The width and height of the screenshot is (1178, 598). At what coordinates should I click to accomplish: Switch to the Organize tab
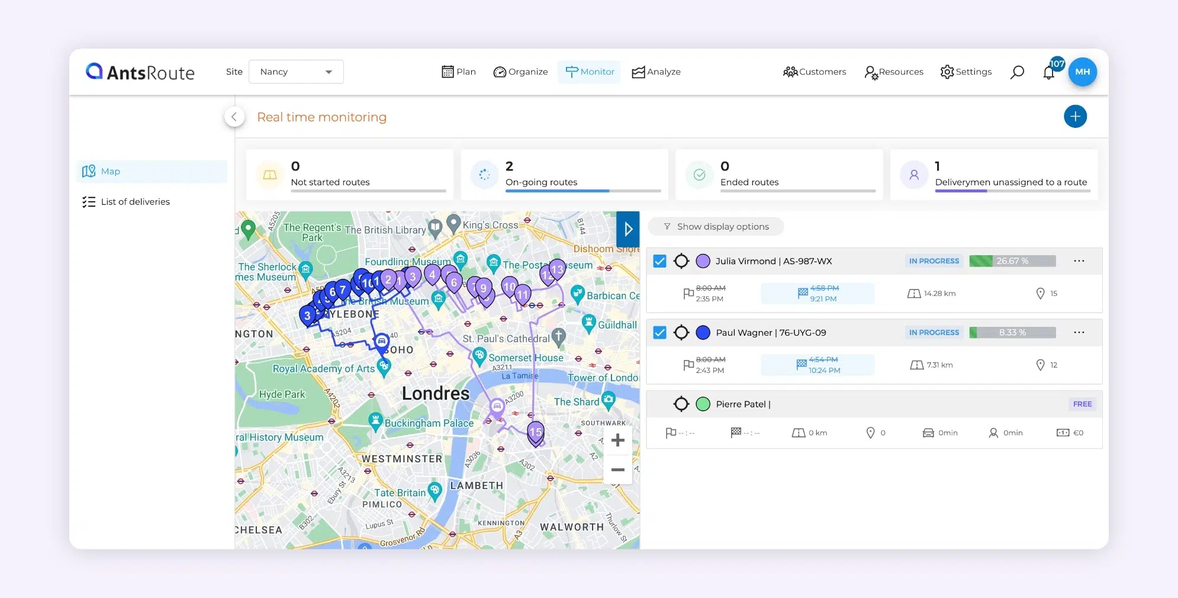click(521, 72)
